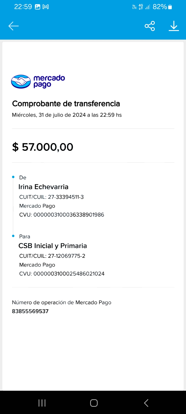Tap the Gmail notification icon in status bar
The height and width of the screenshot is (414, 186).
[46, 7]
